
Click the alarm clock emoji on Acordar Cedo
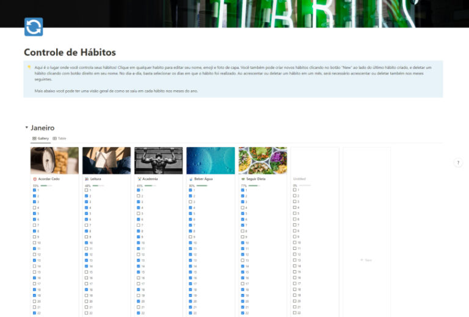coord(35,179)
